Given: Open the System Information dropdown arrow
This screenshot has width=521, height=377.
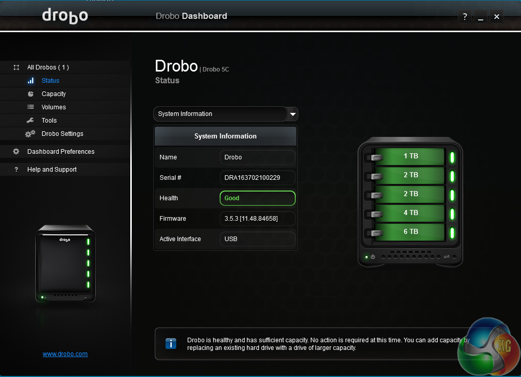Looking at the screenshot, I should [x=293, y=114].
